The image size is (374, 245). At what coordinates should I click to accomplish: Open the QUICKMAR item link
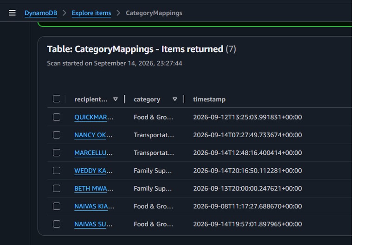pyautogui.click(x=94, y=117)
